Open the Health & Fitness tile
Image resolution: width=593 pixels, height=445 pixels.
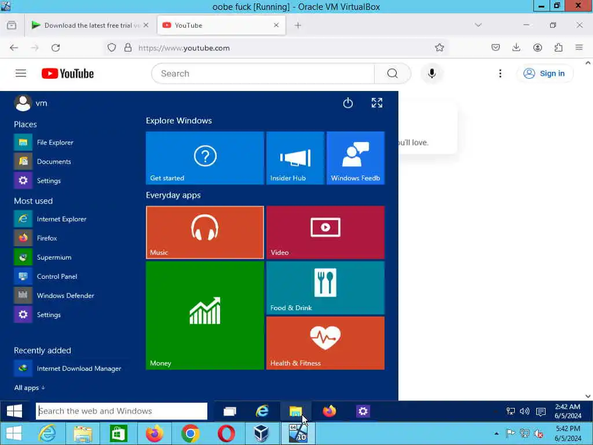click(325, 343)
